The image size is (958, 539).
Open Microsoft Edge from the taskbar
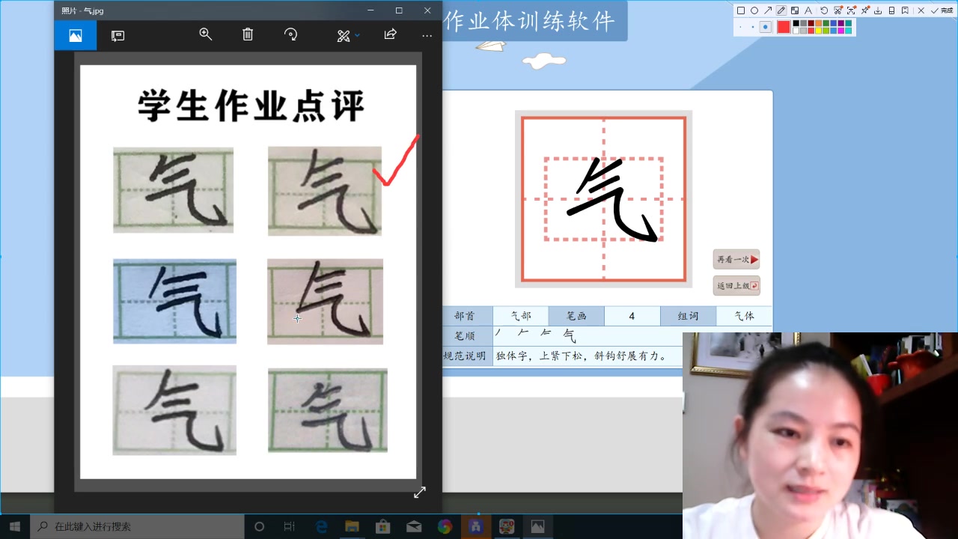coord(320,526)
